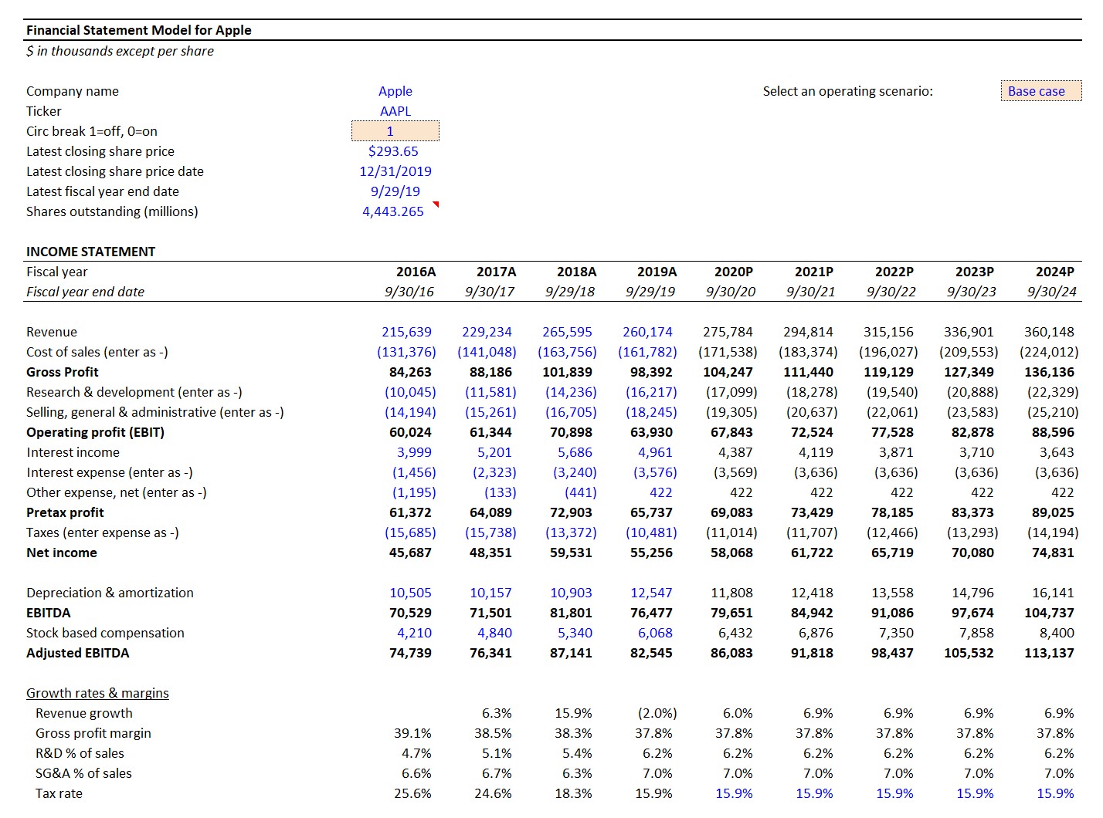Click the INCOME STATEMENT section heading
The width and height of the screenshot is (1103, 818).
click(x=90, y=251)
